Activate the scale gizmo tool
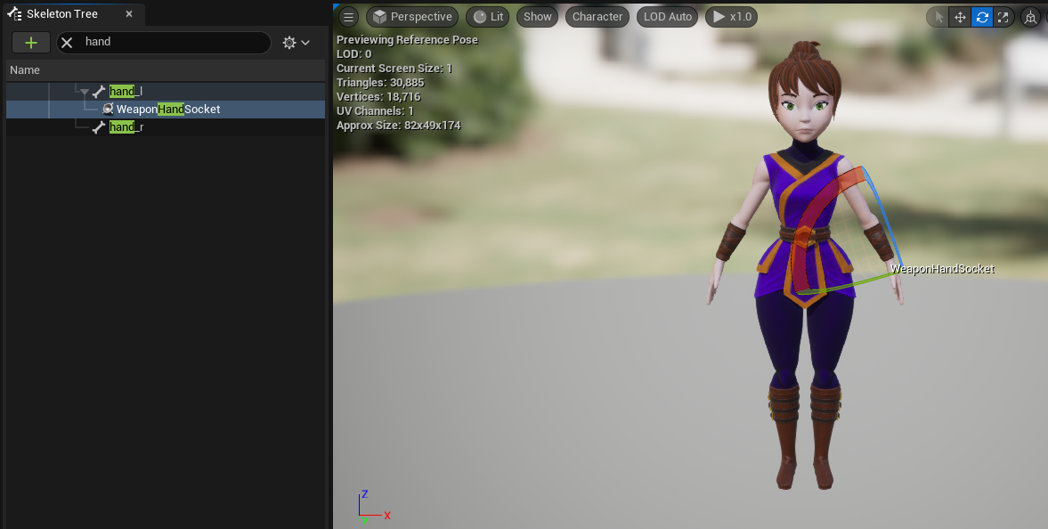 [x=1003, y=18]
